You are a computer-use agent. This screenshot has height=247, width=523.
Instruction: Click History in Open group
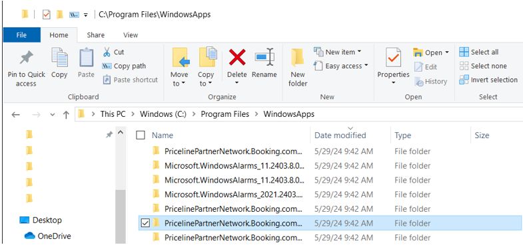[430, 82]
